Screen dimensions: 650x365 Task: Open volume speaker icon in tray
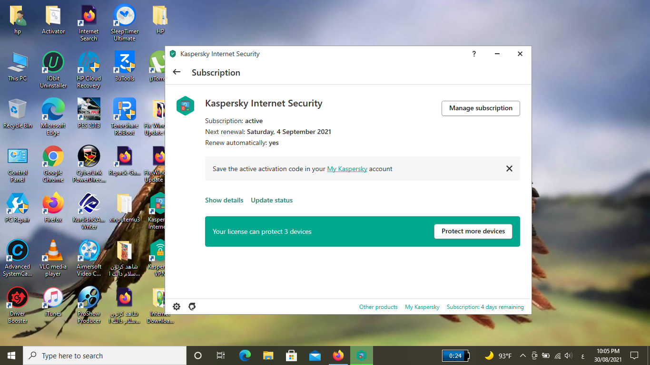(568, 355)
